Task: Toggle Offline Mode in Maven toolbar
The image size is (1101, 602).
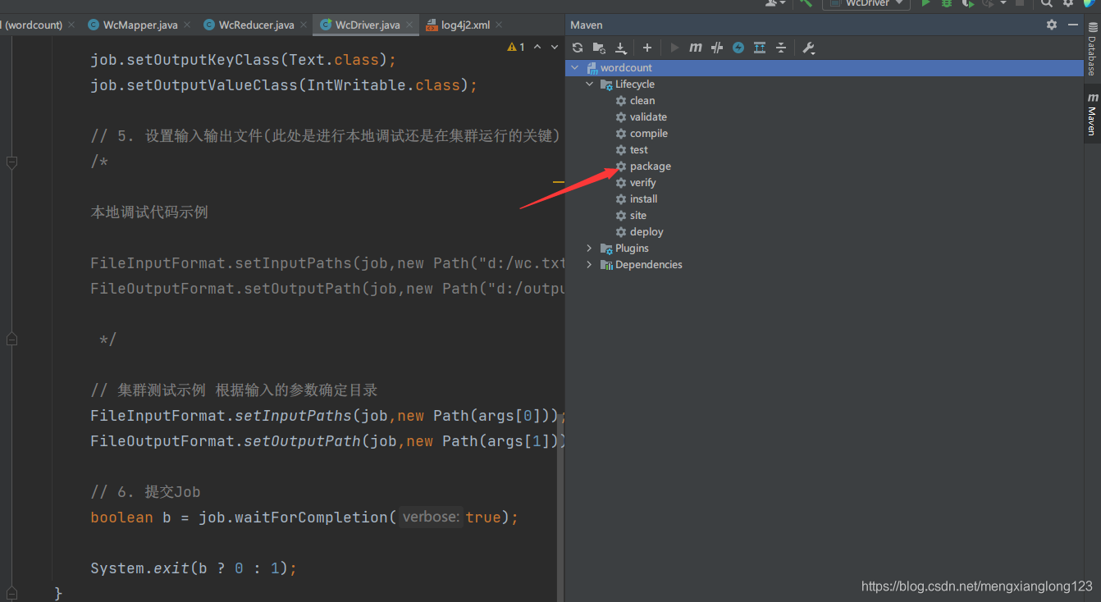Action: click(717, 48)
